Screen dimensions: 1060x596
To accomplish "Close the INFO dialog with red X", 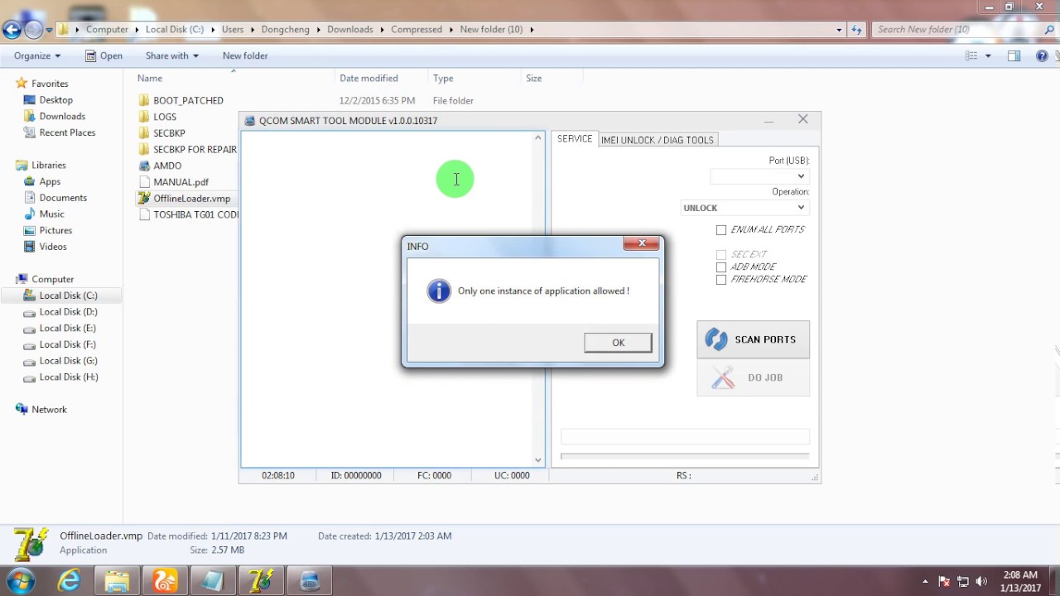I will (642, 243).
